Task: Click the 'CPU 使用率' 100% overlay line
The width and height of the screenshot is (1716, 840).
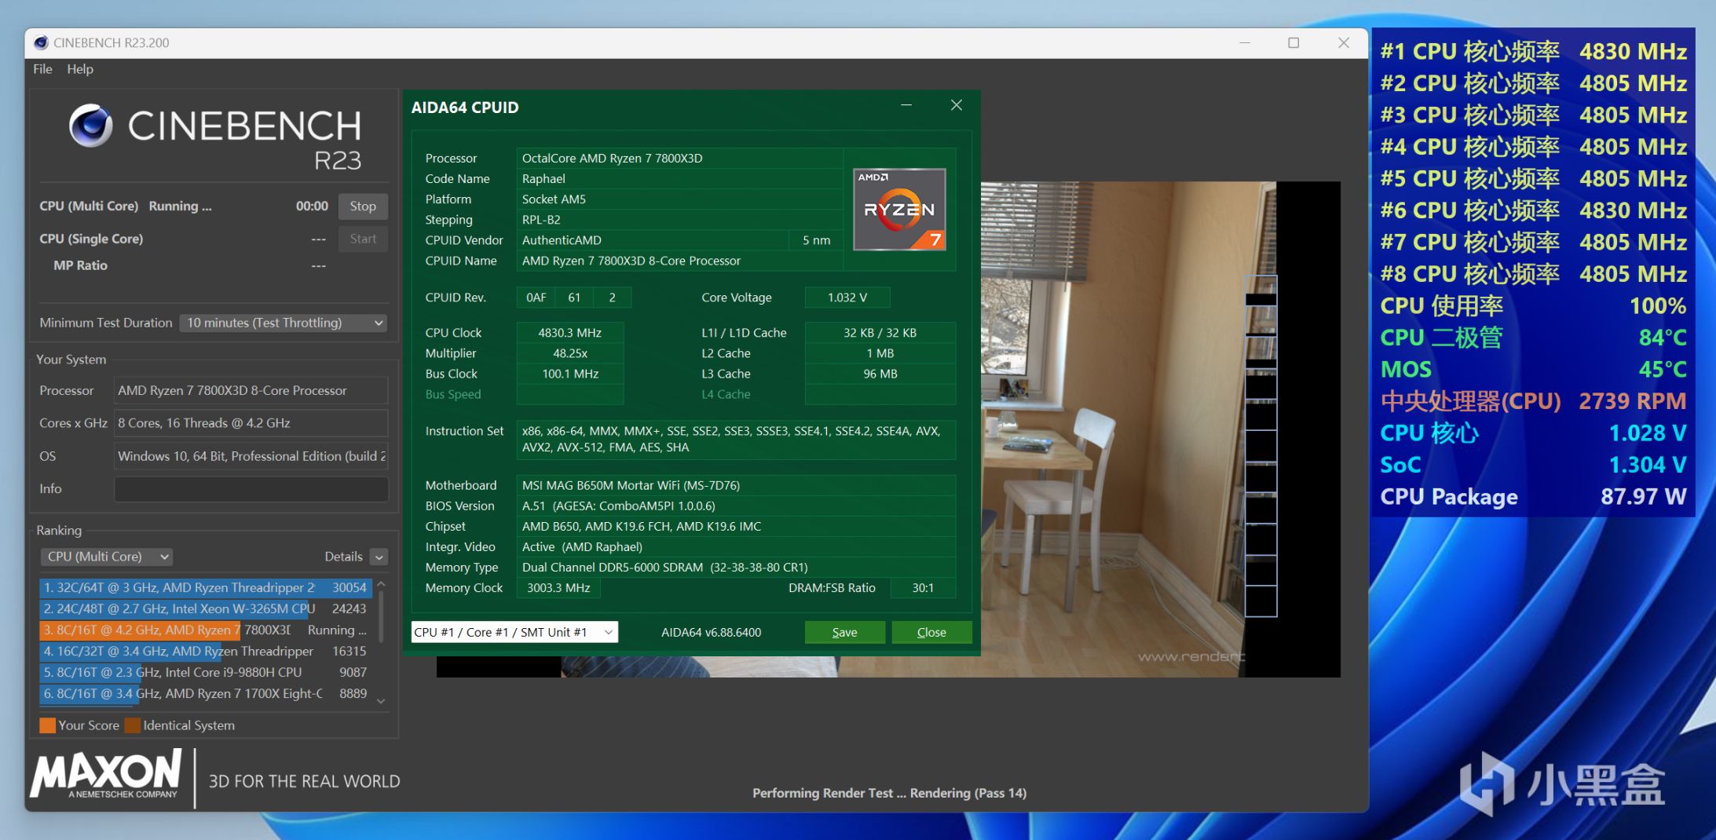Action: tap(1533, 305)
